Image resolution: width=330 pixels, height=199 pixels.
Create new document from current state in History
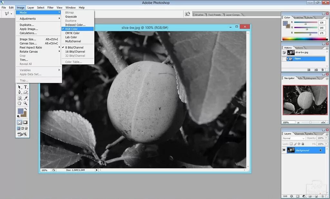pyautogui.click(x=309, y=70)
